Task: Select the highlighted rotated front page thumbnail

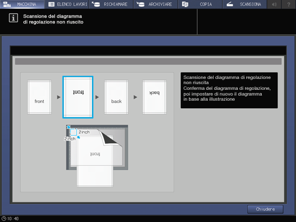Action: click(x=78, y=97)
